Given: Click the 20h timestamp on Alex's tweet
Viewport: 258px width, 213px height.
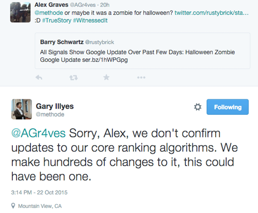Looking at the screenshot, I should [105, 5].
